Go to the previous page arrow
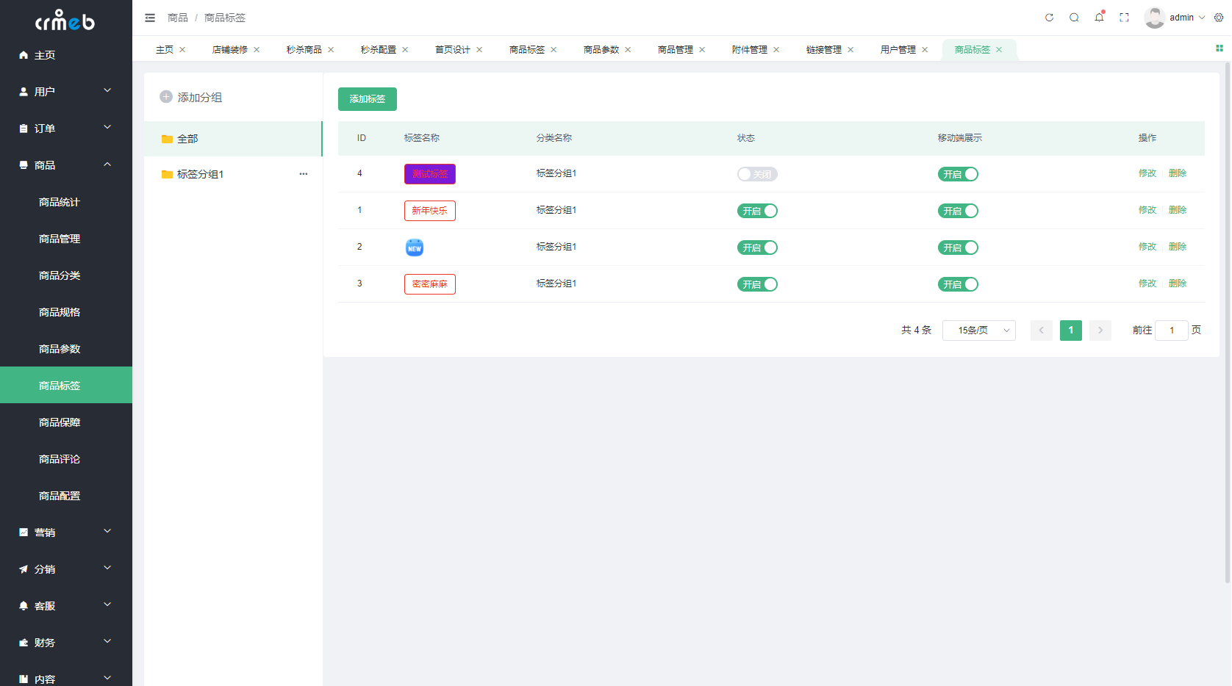The width and height of the screenshot is (1232, 686). [x=1042, y=331]
